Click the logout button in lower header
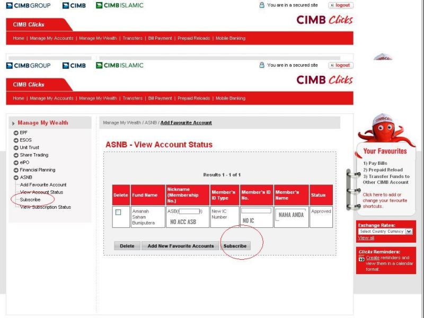The height and width of the screenshot is (318, 424). point(341,65)
